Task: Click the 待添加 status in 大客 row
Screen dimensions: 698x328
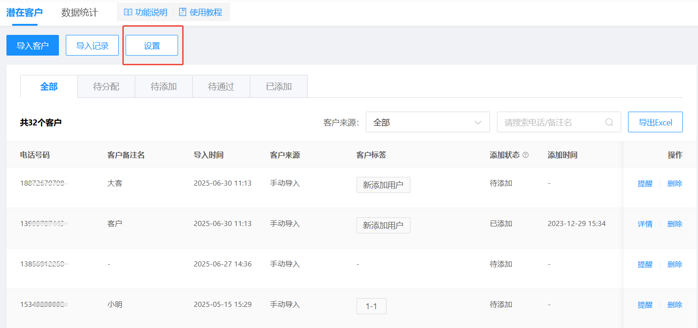Action: pyautogui.click(x=501, y=183)
